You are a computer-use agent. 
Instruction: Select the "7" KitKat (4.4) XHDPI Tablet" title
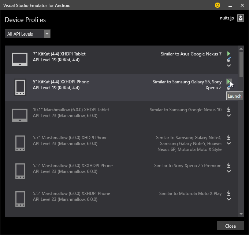click(59, 54)
